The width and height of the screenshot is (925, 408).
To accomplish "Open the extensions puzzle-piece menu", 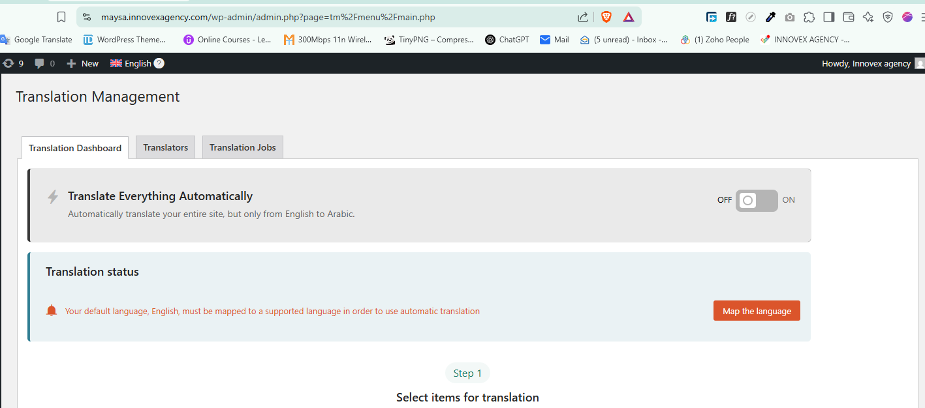I will (x=809, y=18).
